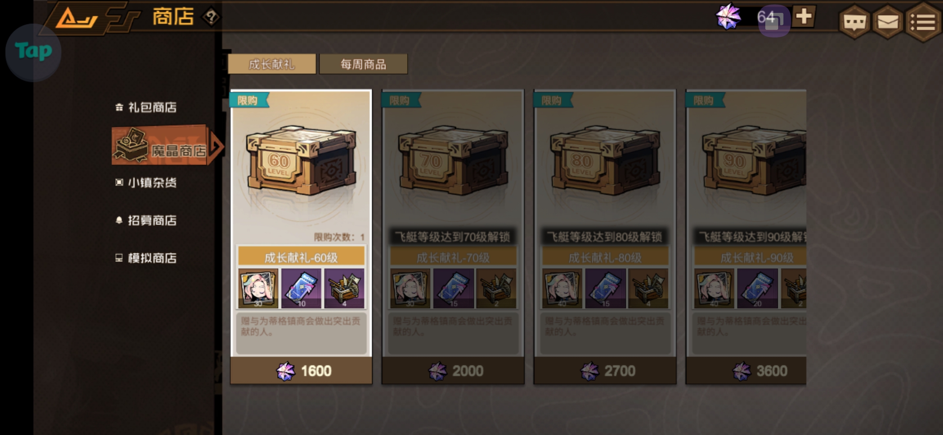The width and height of the screenshot is (943, 435).
Task: Open the chat bubble hexagon icon
Action: click(854, 22)
